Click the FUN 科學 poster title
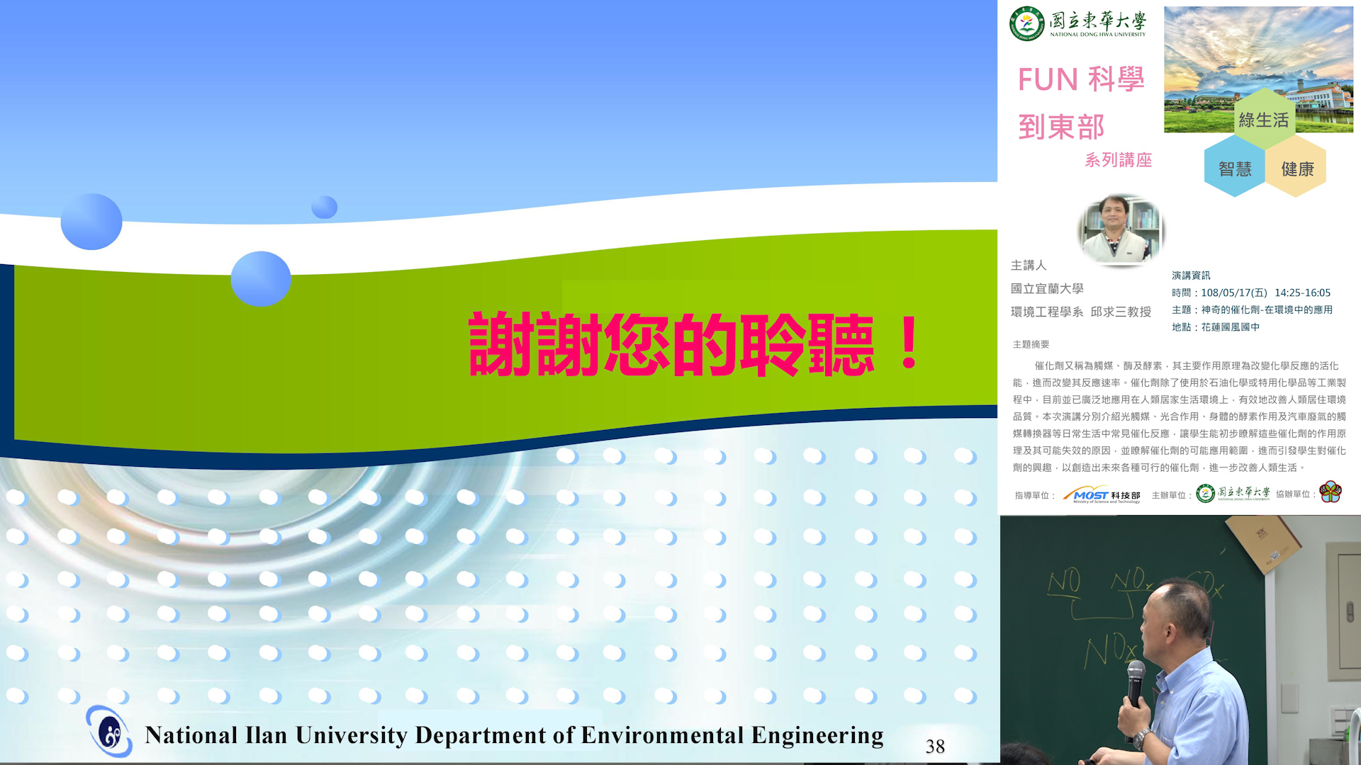This screenshot has height=765, width=1361. pyautogui.click(x=1081, y=79)
